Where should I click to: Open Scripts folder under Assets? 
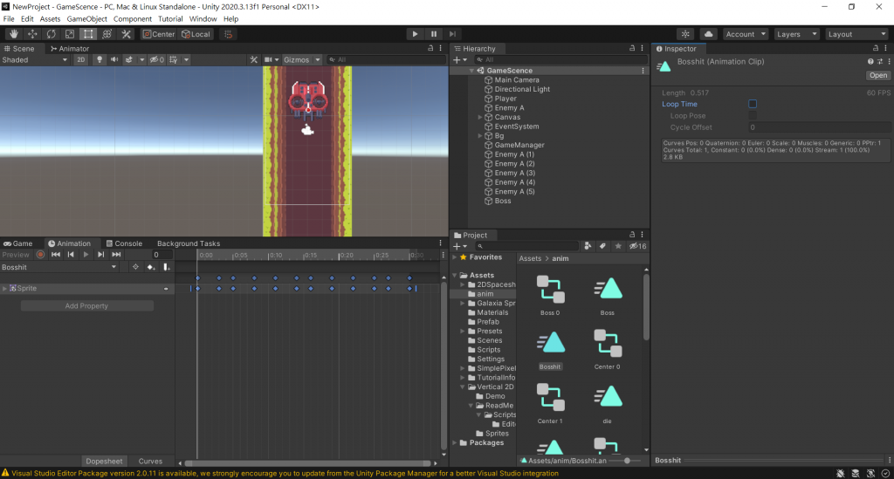pyautogui.click(x=489, y=350)
